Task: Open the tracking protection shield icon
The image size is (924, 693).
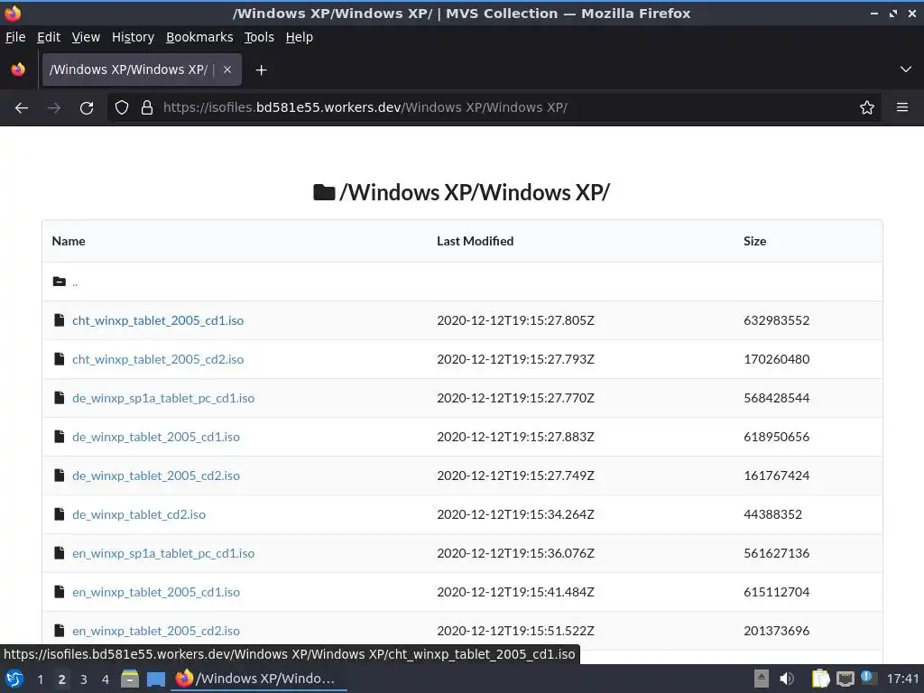Action: pyautogui.click(x=122, y=108)
